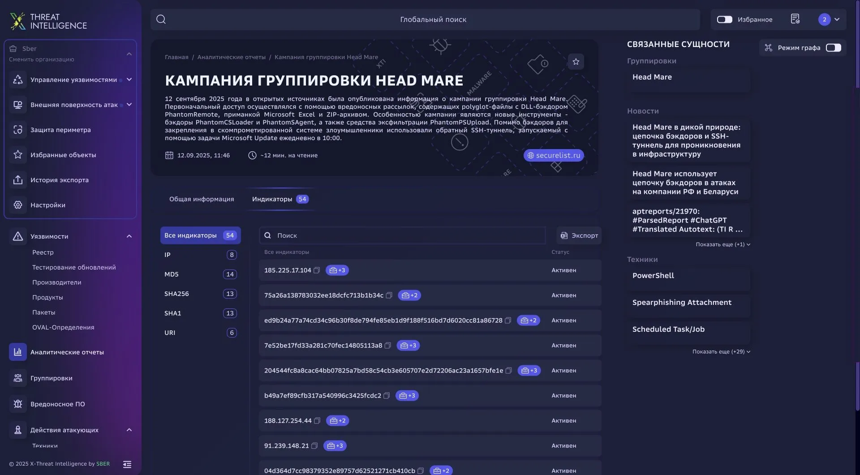Open the PowerShell technique entity

coord(688,279)
